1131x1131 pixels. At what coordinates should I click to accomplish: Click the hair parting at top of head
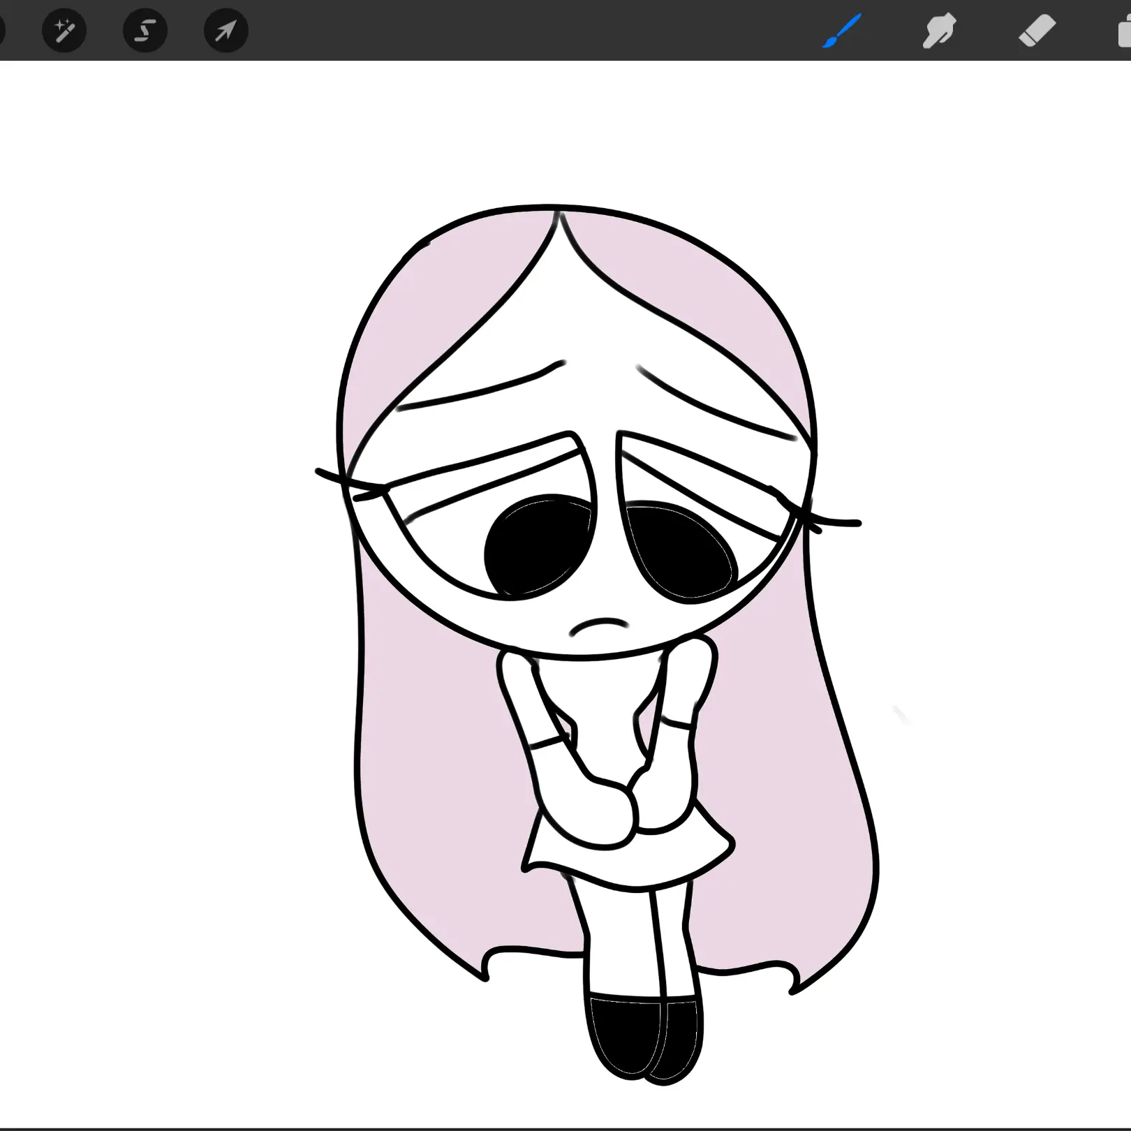558,218
